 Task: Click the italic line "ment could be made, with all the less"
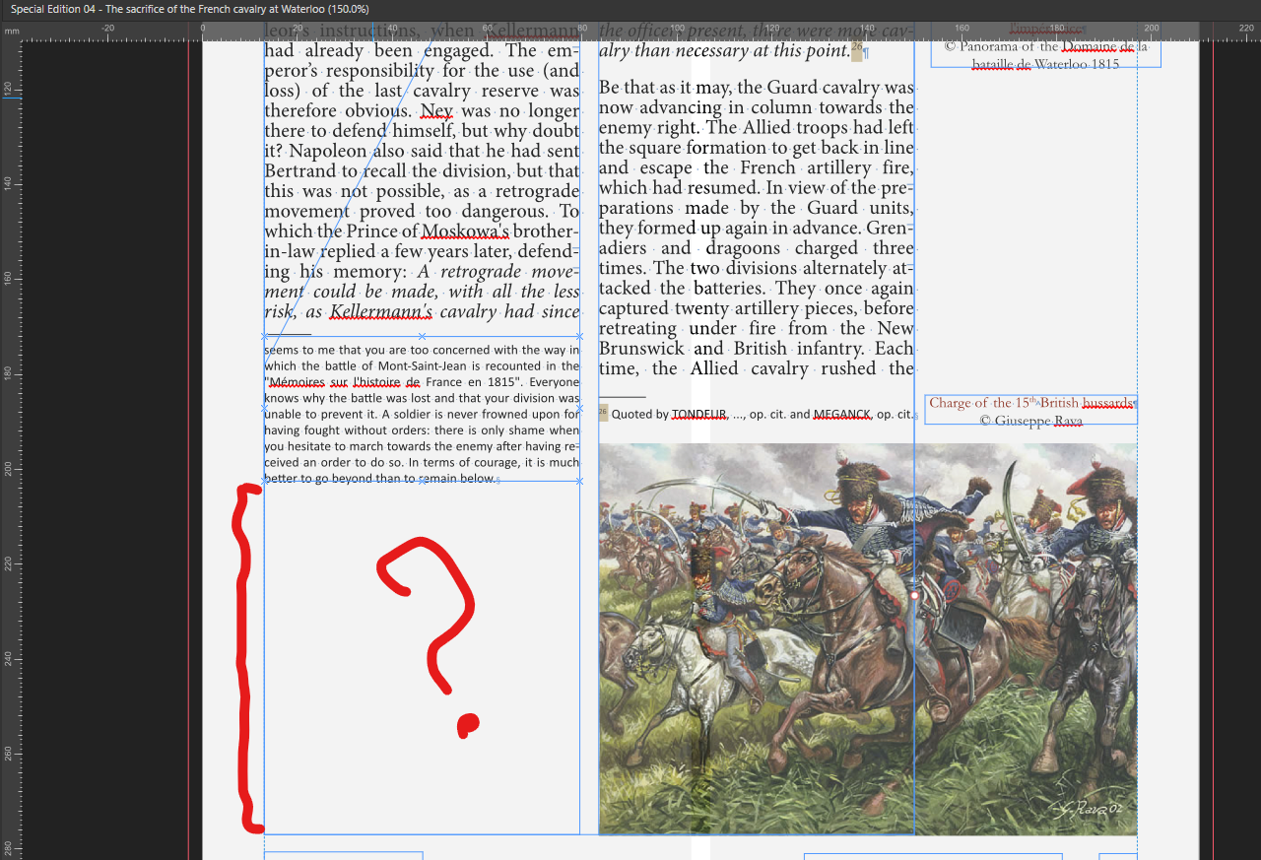point(422,292)
